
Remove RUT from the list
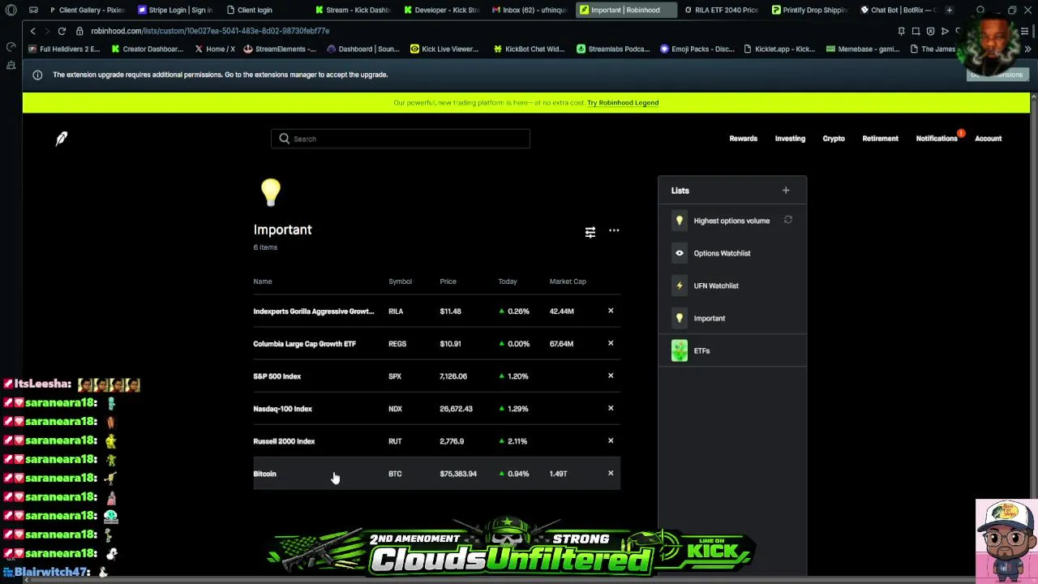(x=611, y=440)
